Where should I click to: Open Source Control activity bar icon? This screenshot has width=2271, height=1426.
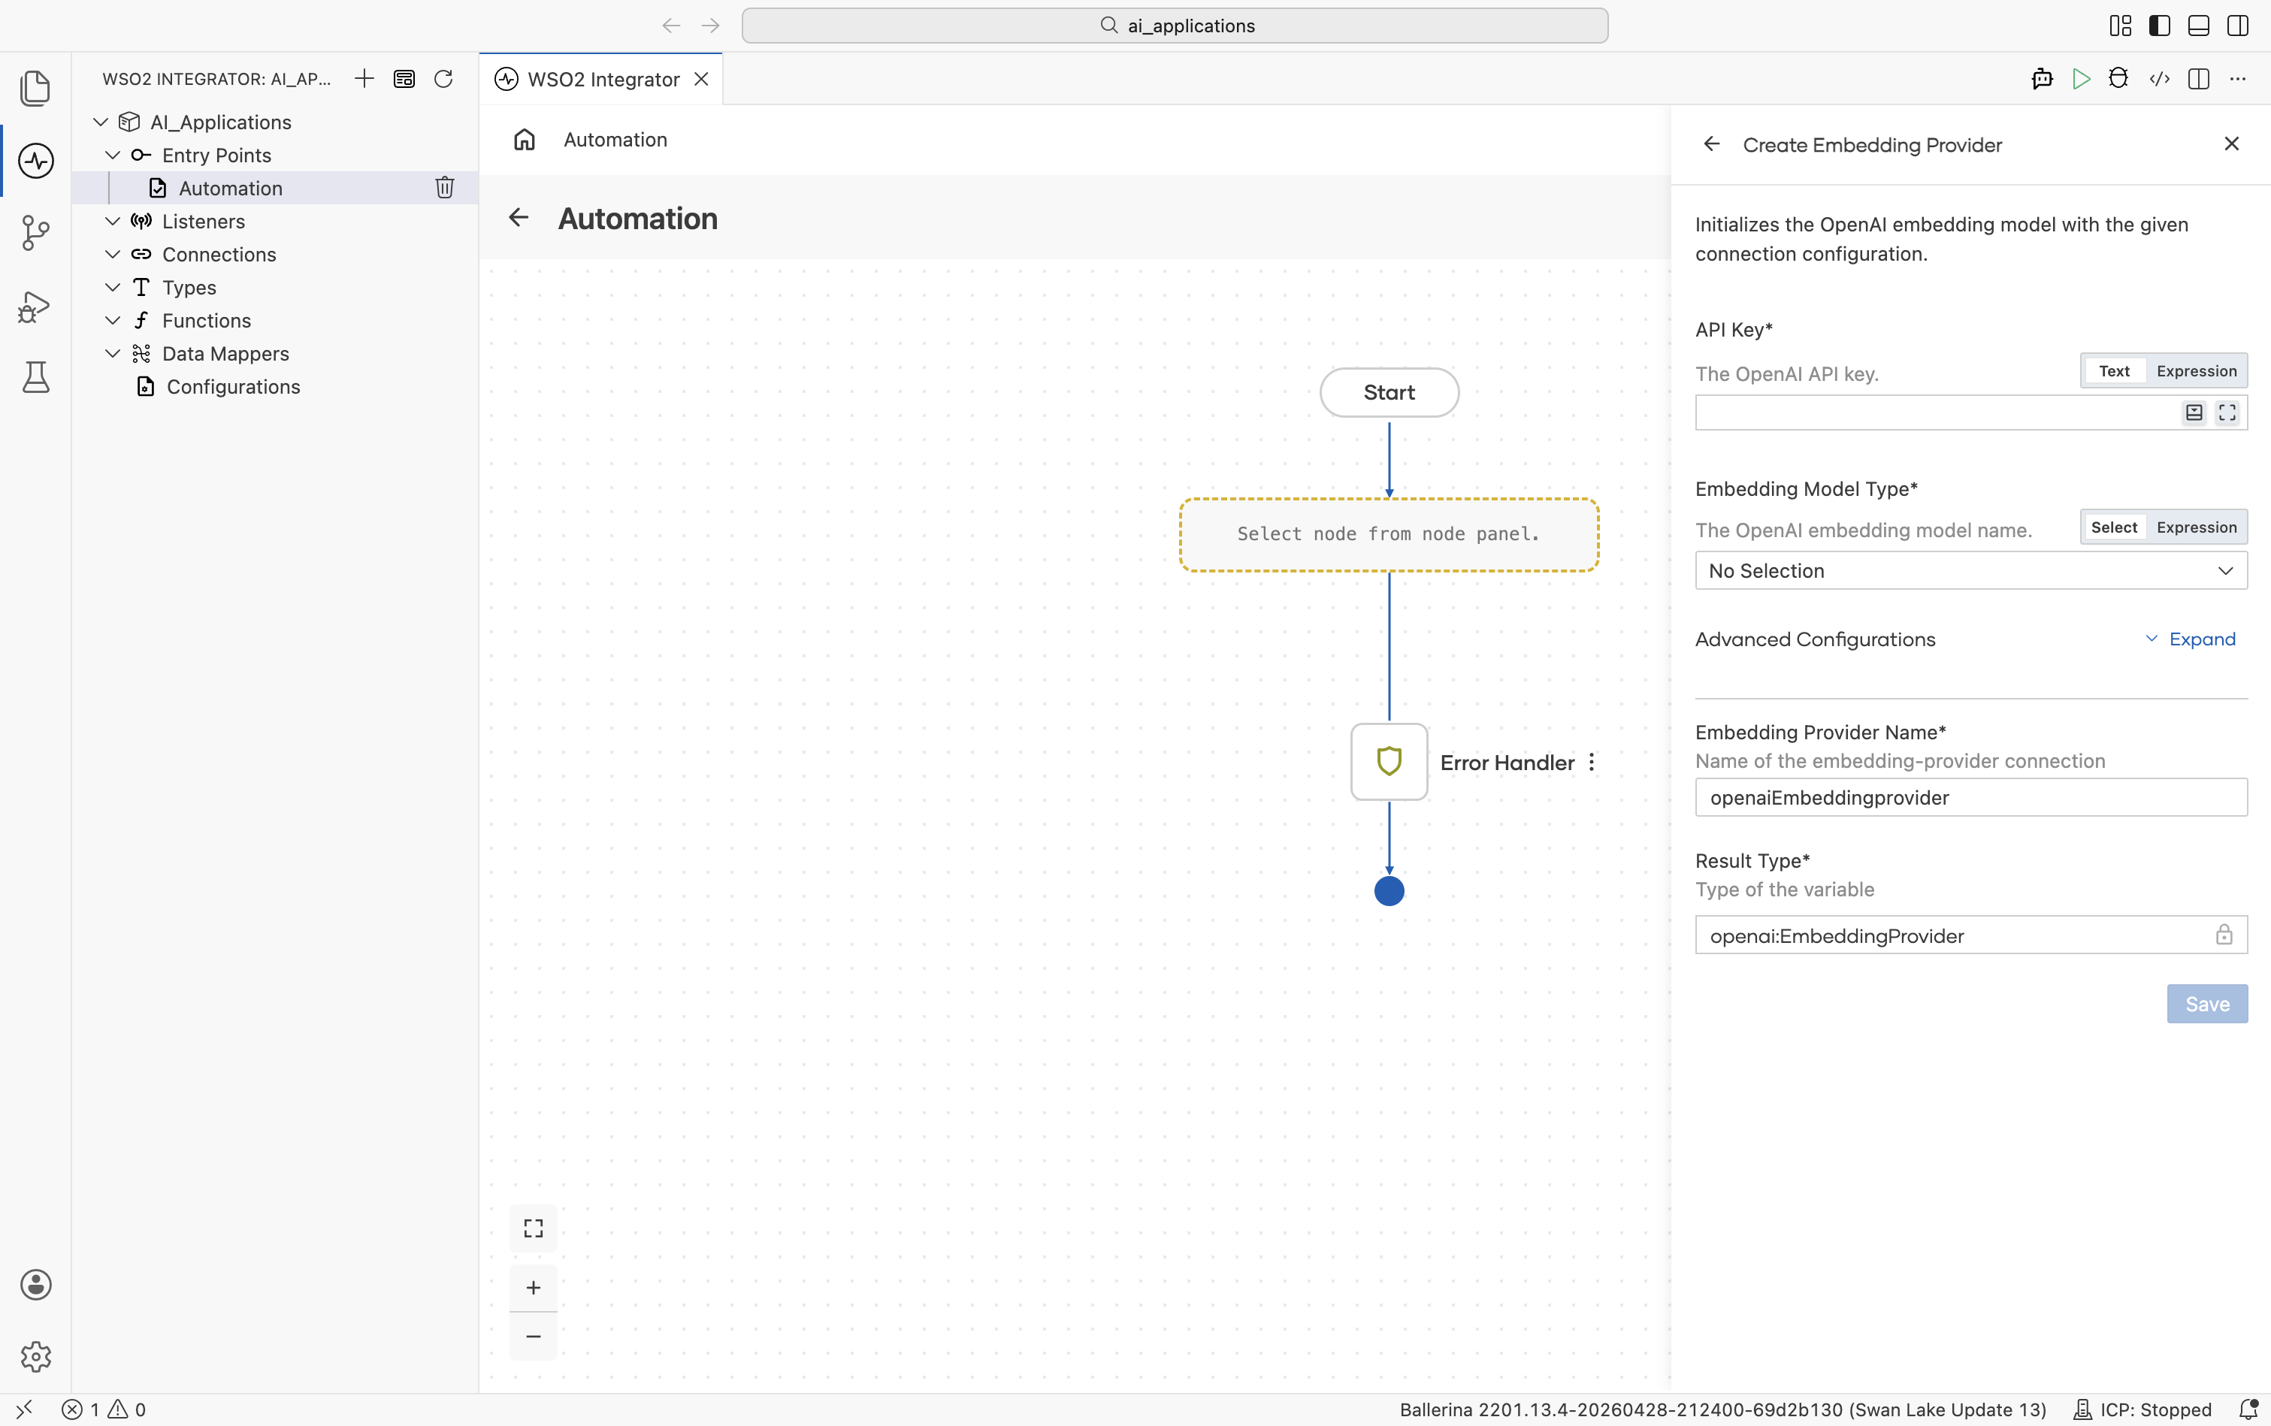pos(35,233)
